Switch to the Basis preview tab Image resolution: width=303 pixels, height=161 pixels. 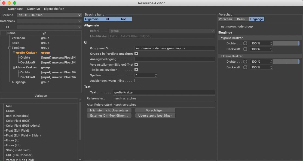[241, 19]
